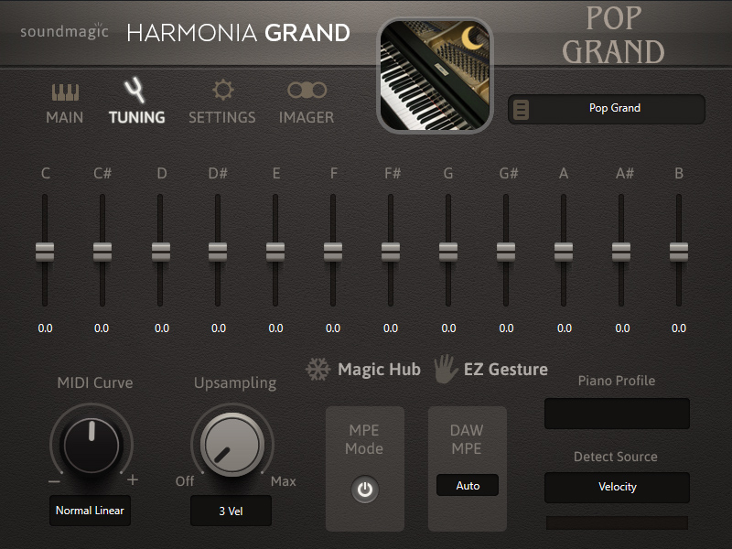Click the TUNING fork icon
732x549 pixels.
pos(135,90)
